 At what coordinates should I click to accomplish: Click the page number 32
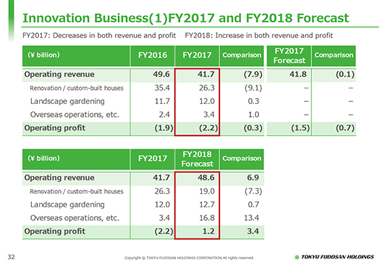tap(11, 257)
